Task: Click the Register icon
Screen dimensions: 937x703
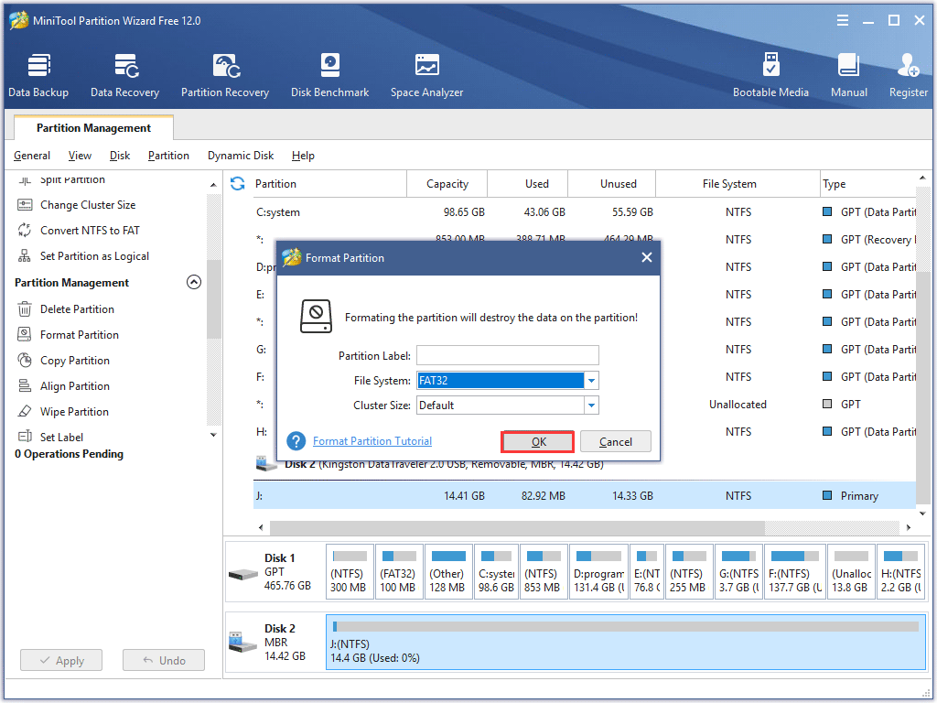Action: coord(909,75)
